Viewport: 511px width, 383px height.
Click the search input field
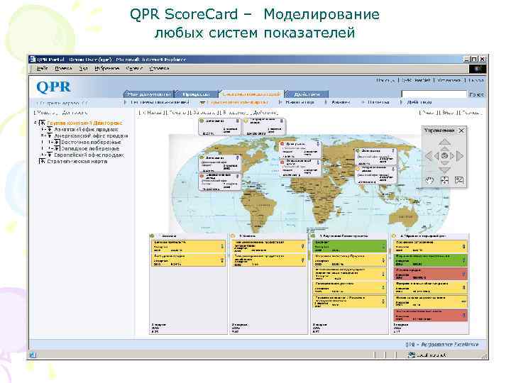(434, 94)
